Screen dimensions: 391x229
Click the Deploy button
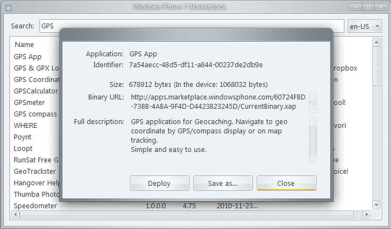(159, 183)
